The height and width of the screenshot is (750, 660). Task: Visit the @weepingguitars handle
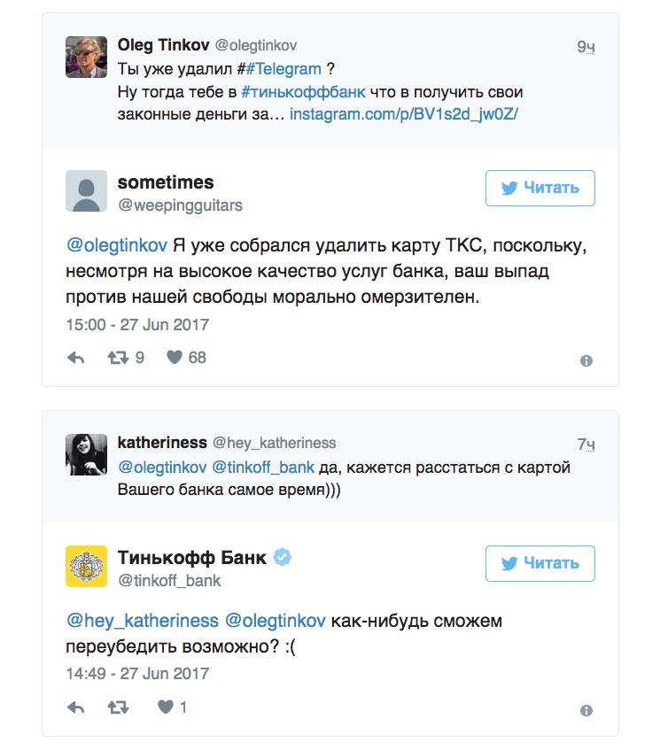tap(180, 205)
